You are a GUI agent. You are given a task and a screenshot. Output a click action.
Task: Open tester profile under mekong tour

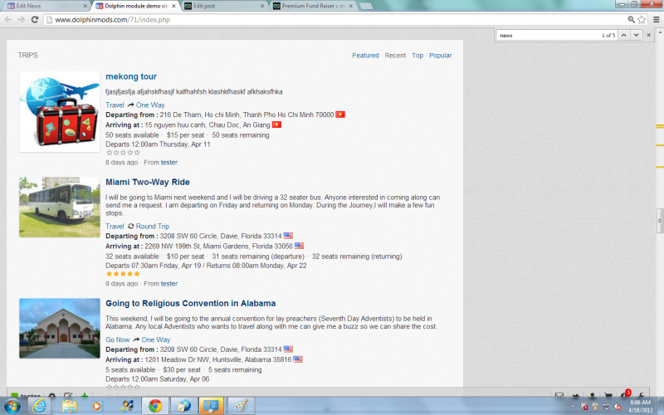click(169, 162)
